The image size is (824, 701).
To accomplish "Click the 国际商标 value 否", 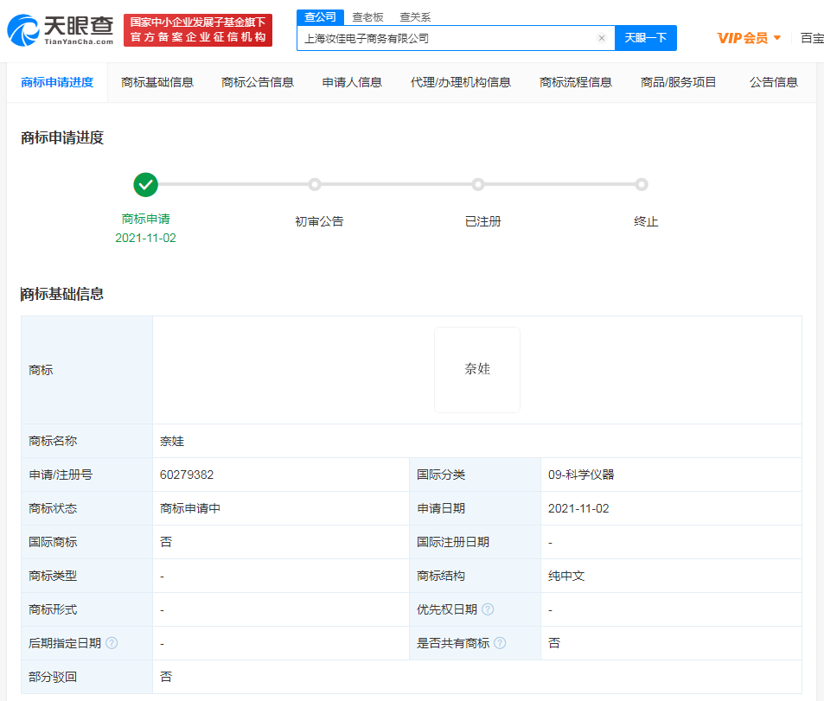I will [165, 542].
